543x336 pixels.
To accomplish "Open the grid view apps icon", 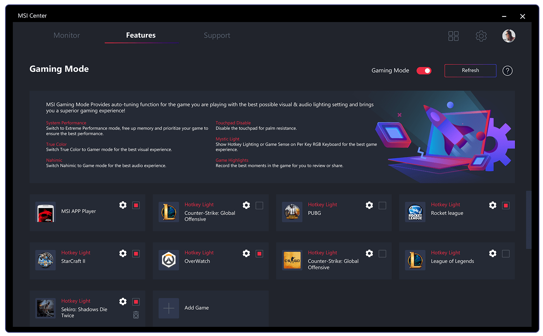I will coord(454,36).
